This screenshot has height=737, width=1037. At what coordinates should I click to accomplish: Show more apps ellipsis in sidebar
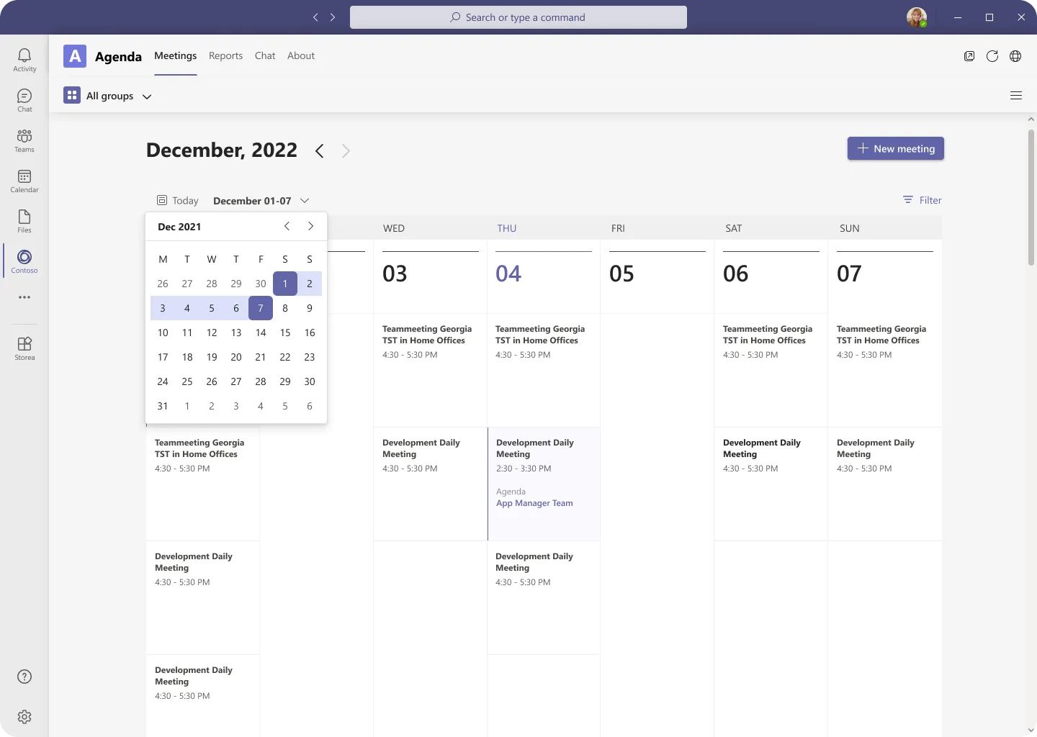(24, 297)
